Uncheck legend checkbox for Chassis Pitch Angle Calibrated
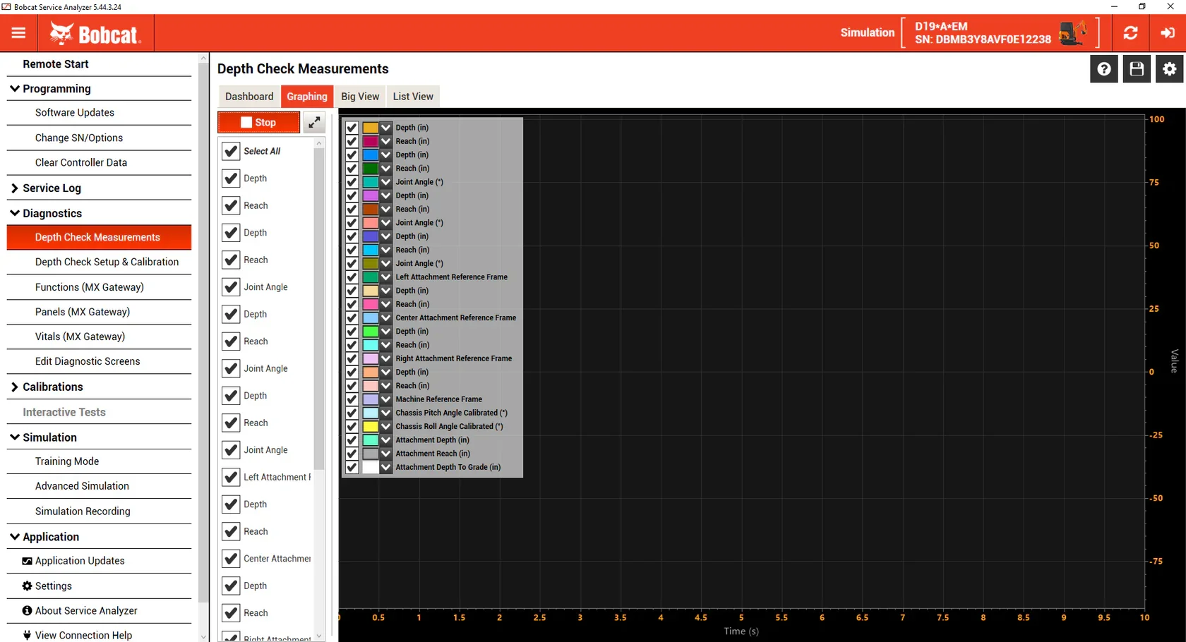 click(352, 413)
